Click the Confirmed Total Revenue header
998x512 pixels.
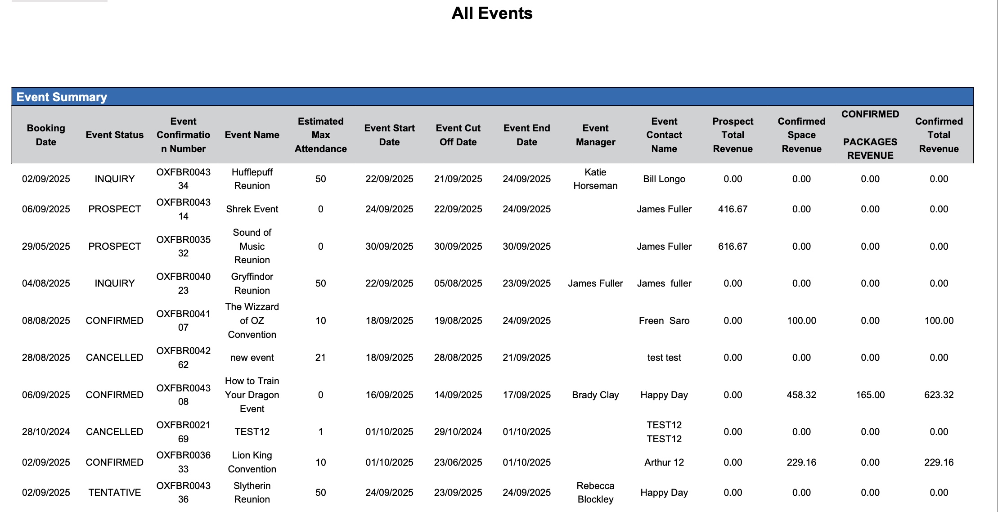pos(939,135)
